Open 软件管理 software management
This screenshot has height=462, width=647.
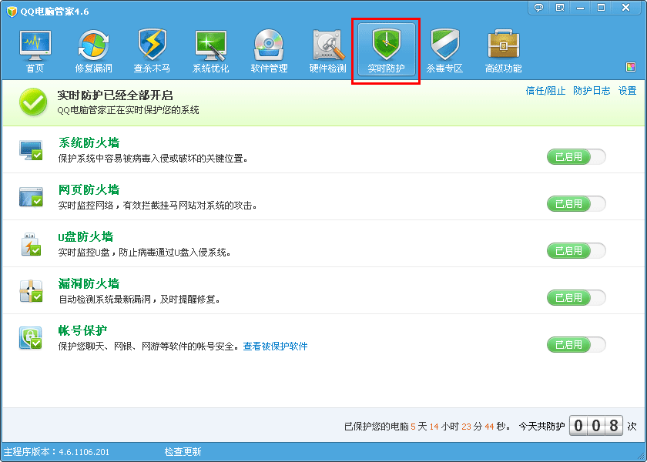pyautogui.click(x=269, y=52)
